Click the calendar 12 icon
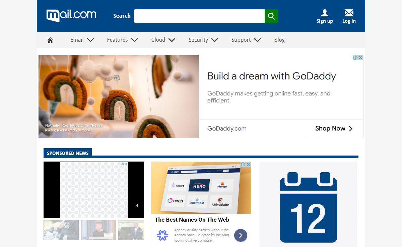This screenshot has height=247, width=402. [x=308, y=207]
